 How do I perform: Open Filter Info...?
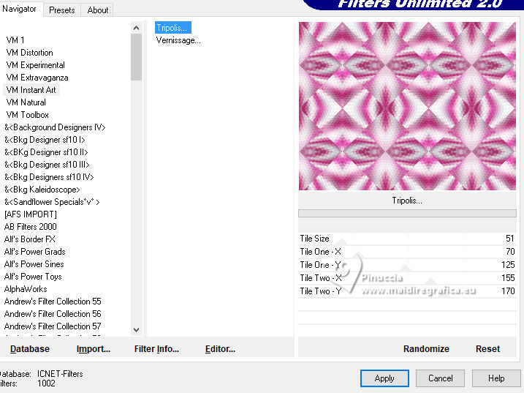(x=156, y=349)
